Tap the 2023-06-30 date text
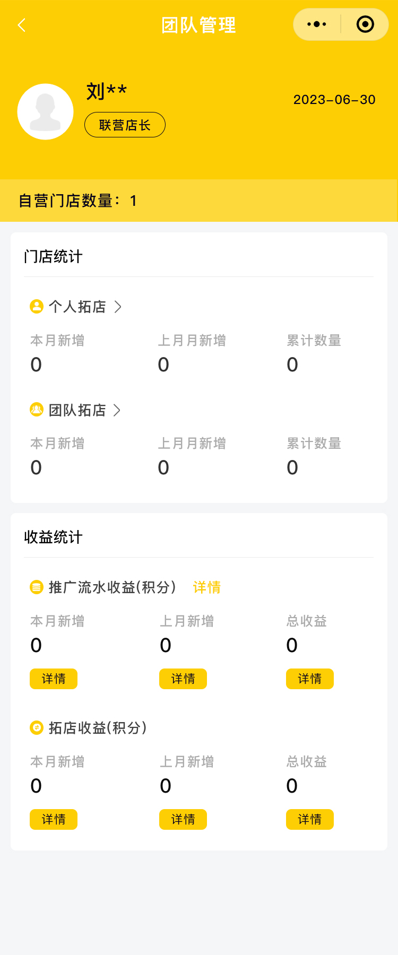Viewport: 398px width, 955px height. [x=334, y=100]
